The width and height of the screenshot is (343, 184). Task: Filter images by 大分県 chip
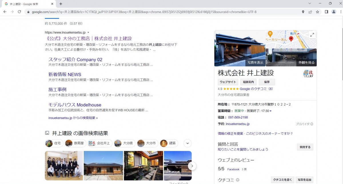(x=124, y=143)
